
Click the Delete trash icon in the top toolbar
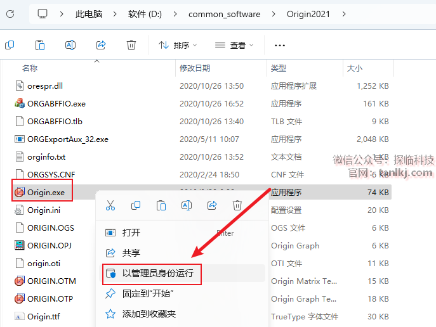pyautogui.click(x=131, y=45)
